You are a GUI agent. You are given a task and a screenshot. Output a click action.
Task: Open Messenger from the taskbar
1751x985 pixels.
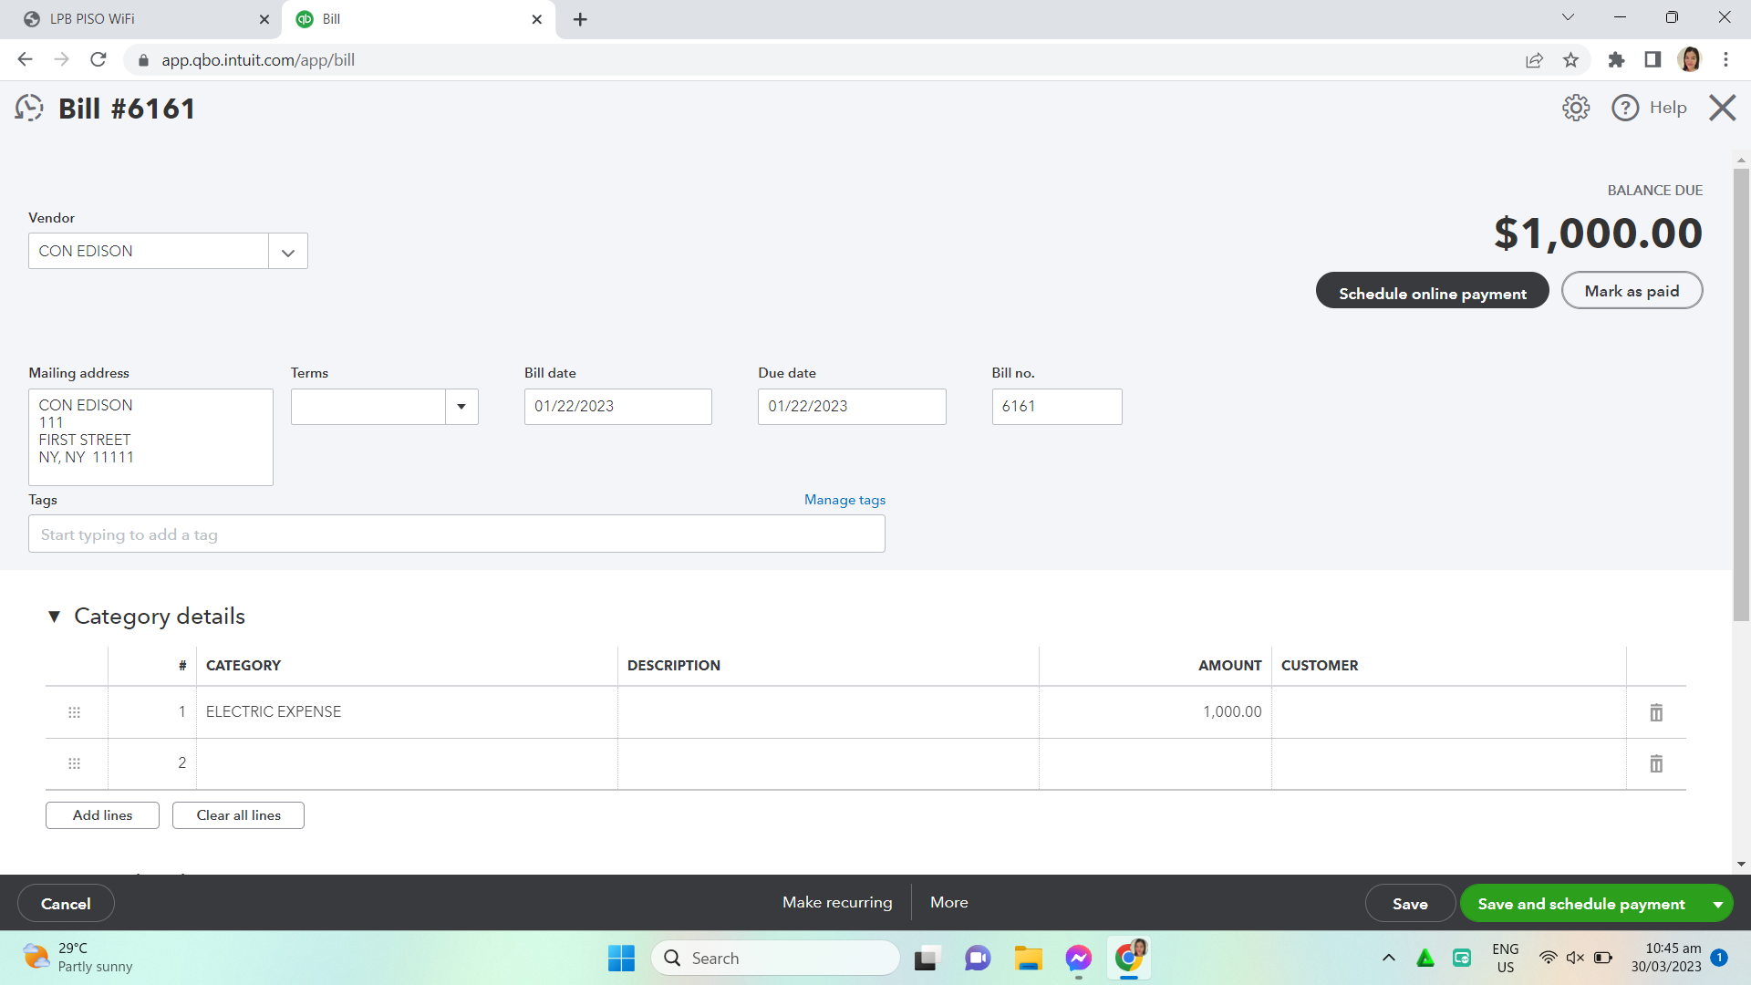[x=1078, y=959]
